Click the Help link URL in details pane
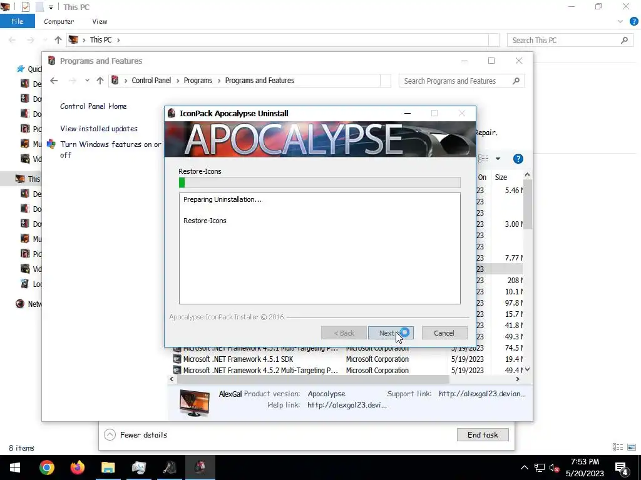641x480 pixels. 347,405
